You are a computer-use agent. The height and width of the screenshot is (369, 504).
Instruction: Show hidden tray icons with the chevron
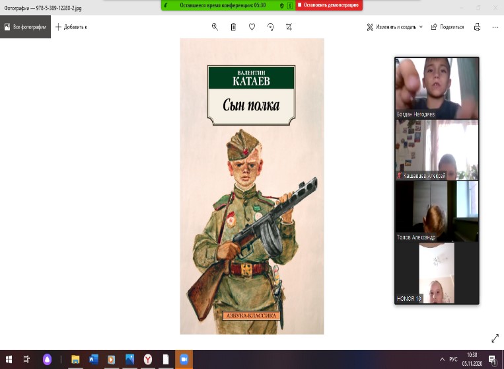click(443, 359)
